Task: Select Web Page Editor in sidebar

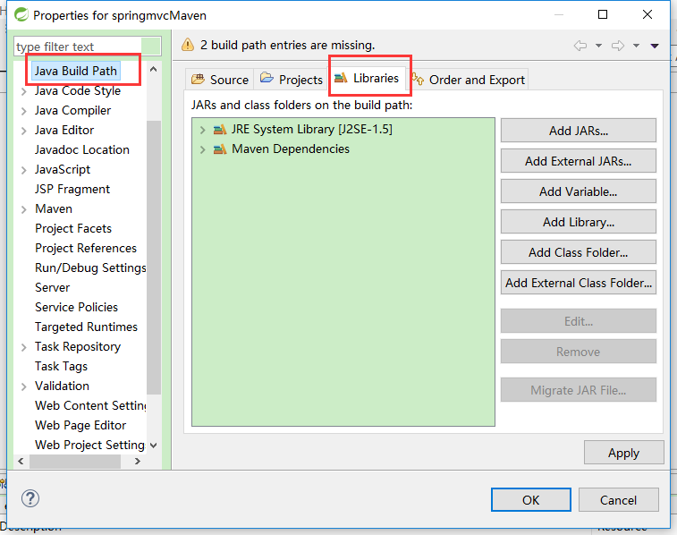Action: (x=80, y=425)
